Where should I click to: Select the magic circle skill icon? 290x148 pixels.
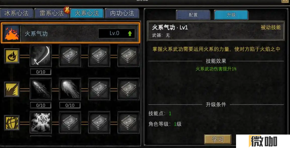pos(41,122)
